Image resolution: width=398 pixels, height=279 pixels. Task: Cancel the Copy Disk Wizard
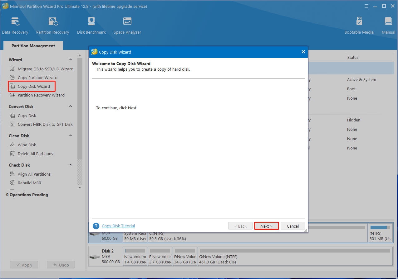[x=292, y=226]
